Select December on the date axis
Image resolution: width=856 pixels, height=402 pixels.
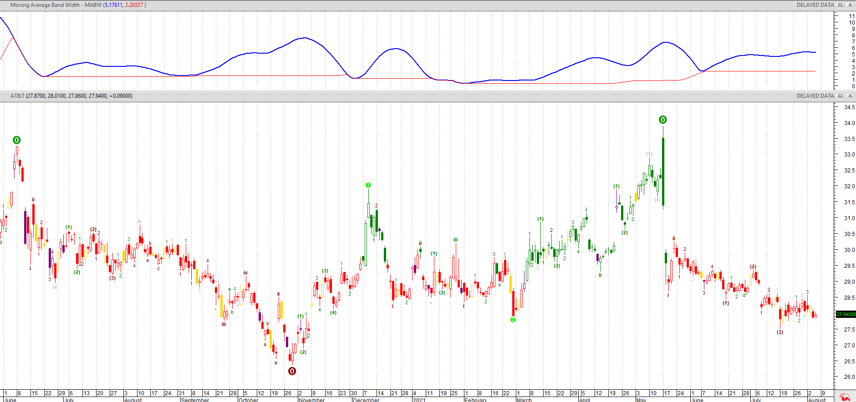(x=366, y=400)
